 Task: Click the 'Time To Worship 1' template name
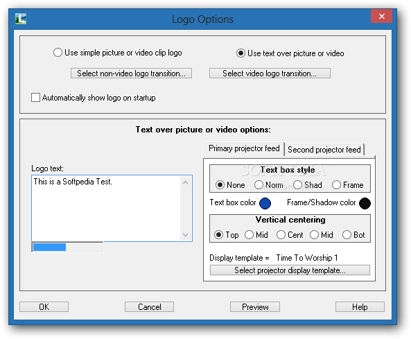[x=307, y=258]
